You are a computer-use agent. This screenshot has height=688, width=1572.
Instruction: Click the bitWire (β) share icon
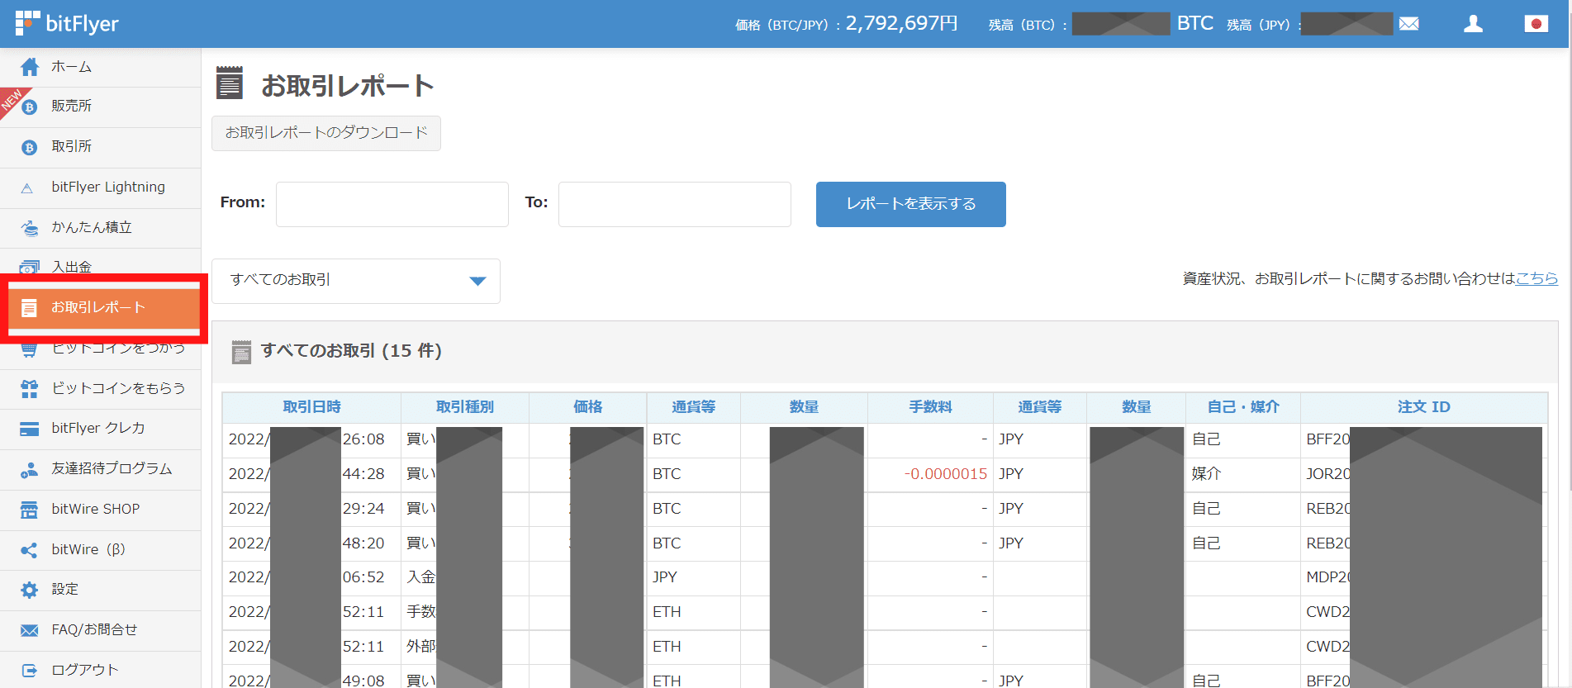tap(29, 550)
